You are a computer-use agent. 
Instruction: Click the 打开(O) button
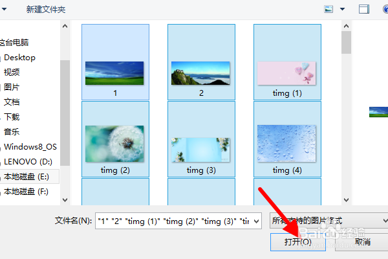point(298,242)
